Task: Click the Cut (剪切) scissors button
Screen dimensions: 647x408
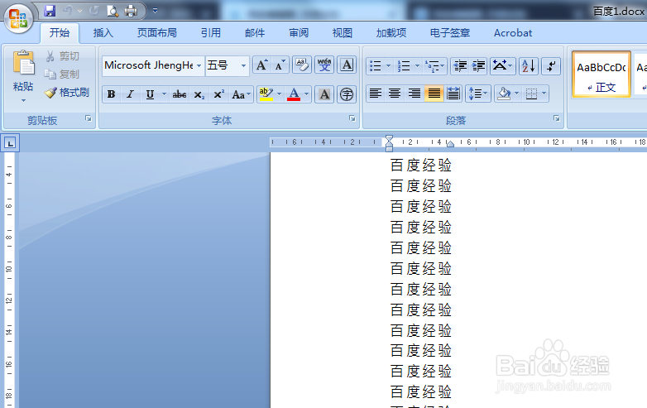Action: point(62,56)
